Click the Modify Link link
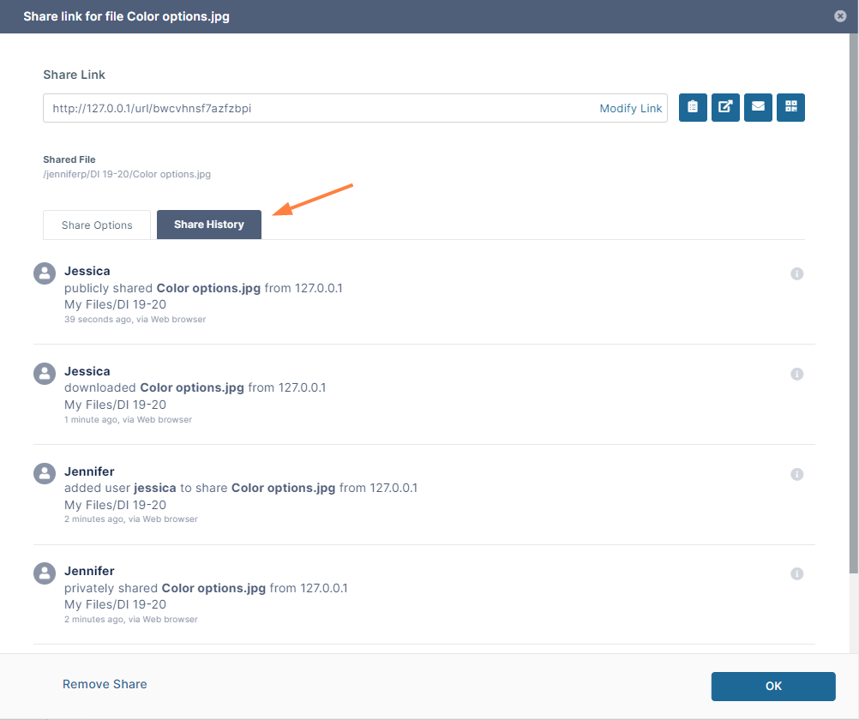Screen dimensions: 859x720 pos(630,108)
